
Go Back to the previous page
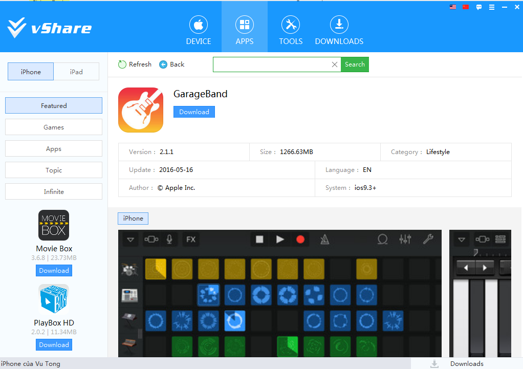point(172,64)
